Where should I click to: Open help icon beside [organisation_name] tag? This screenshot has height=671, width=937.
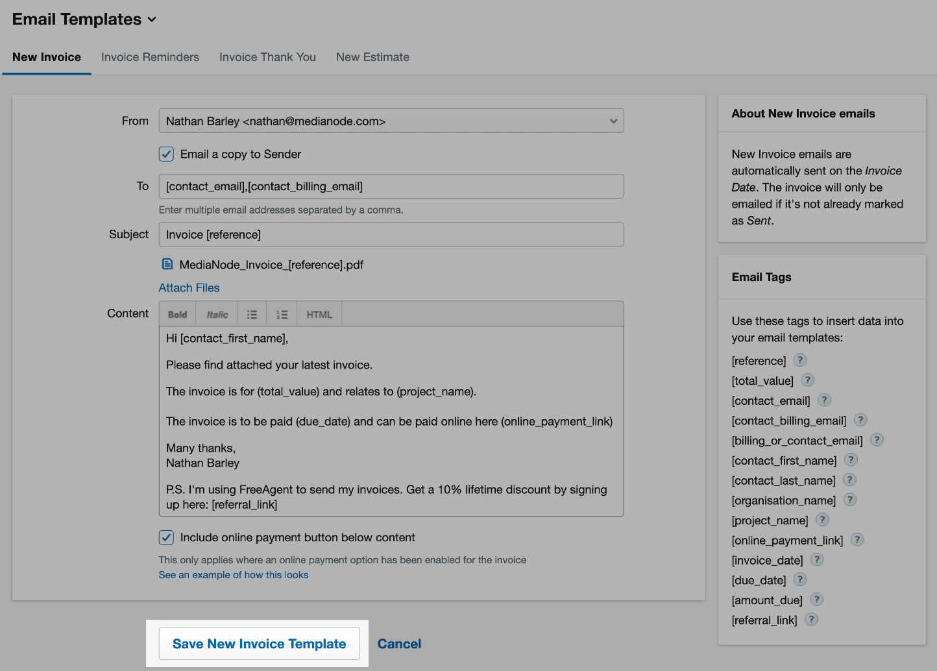coord(850,500)
